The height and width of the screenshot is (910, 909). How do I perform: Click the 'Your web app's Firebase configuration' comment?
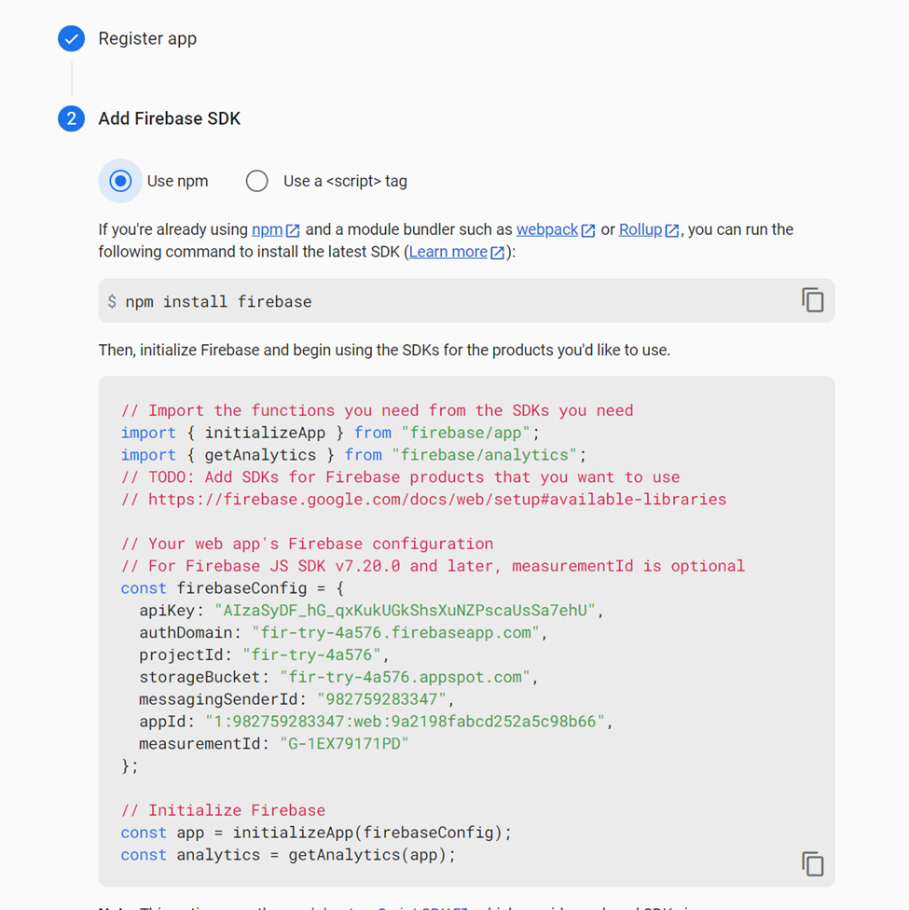click(307, 544)
